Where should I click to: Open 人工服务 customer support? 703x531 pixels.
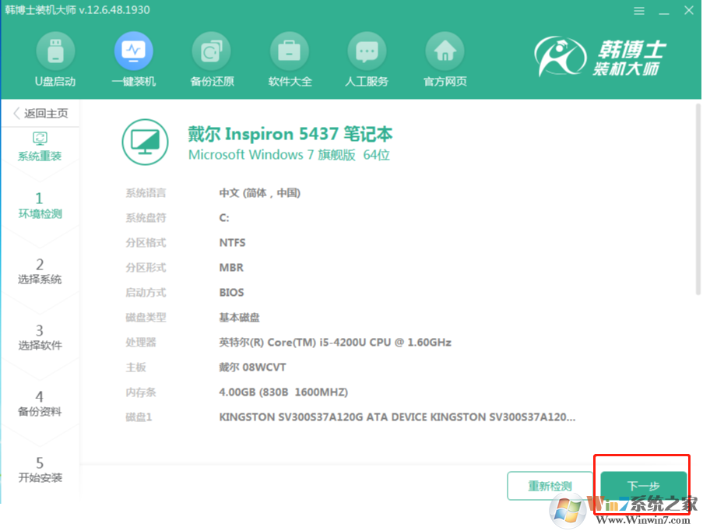(x=367, y=58)
